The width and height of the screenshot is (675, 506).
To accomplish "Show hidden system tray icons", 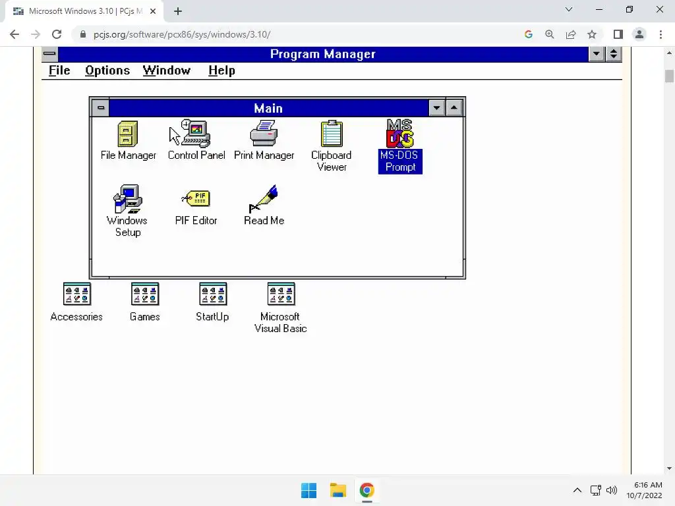I will [577, 490].
